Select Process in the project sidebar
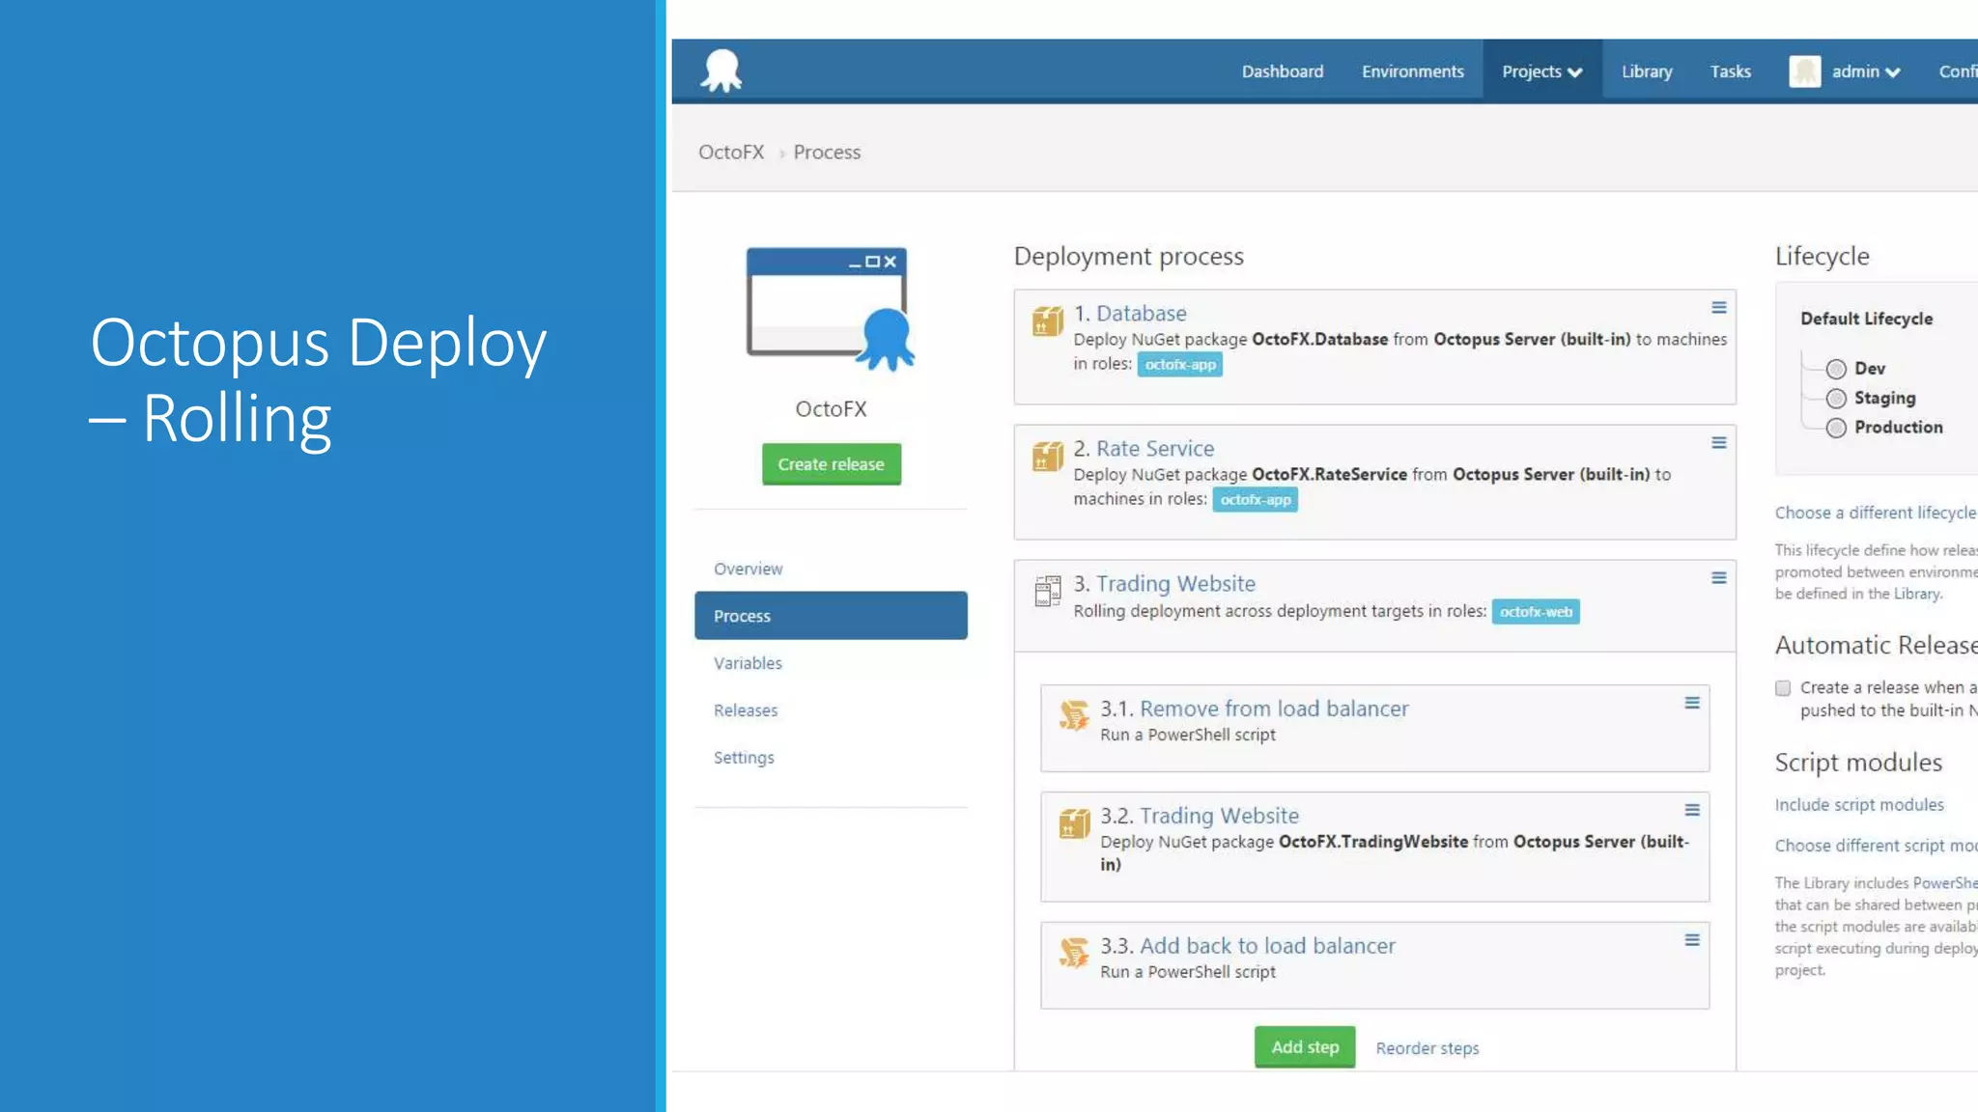 point(831,616)
